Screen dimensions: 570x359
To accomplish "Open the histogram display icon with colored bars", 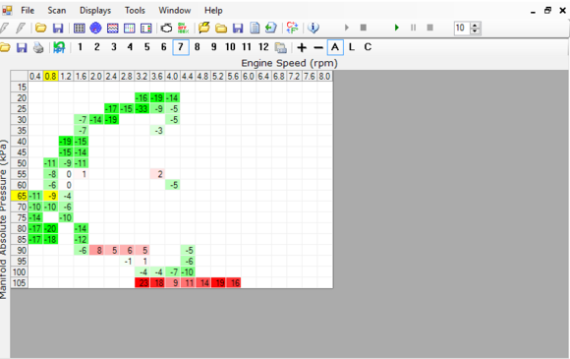I will 130,28.
